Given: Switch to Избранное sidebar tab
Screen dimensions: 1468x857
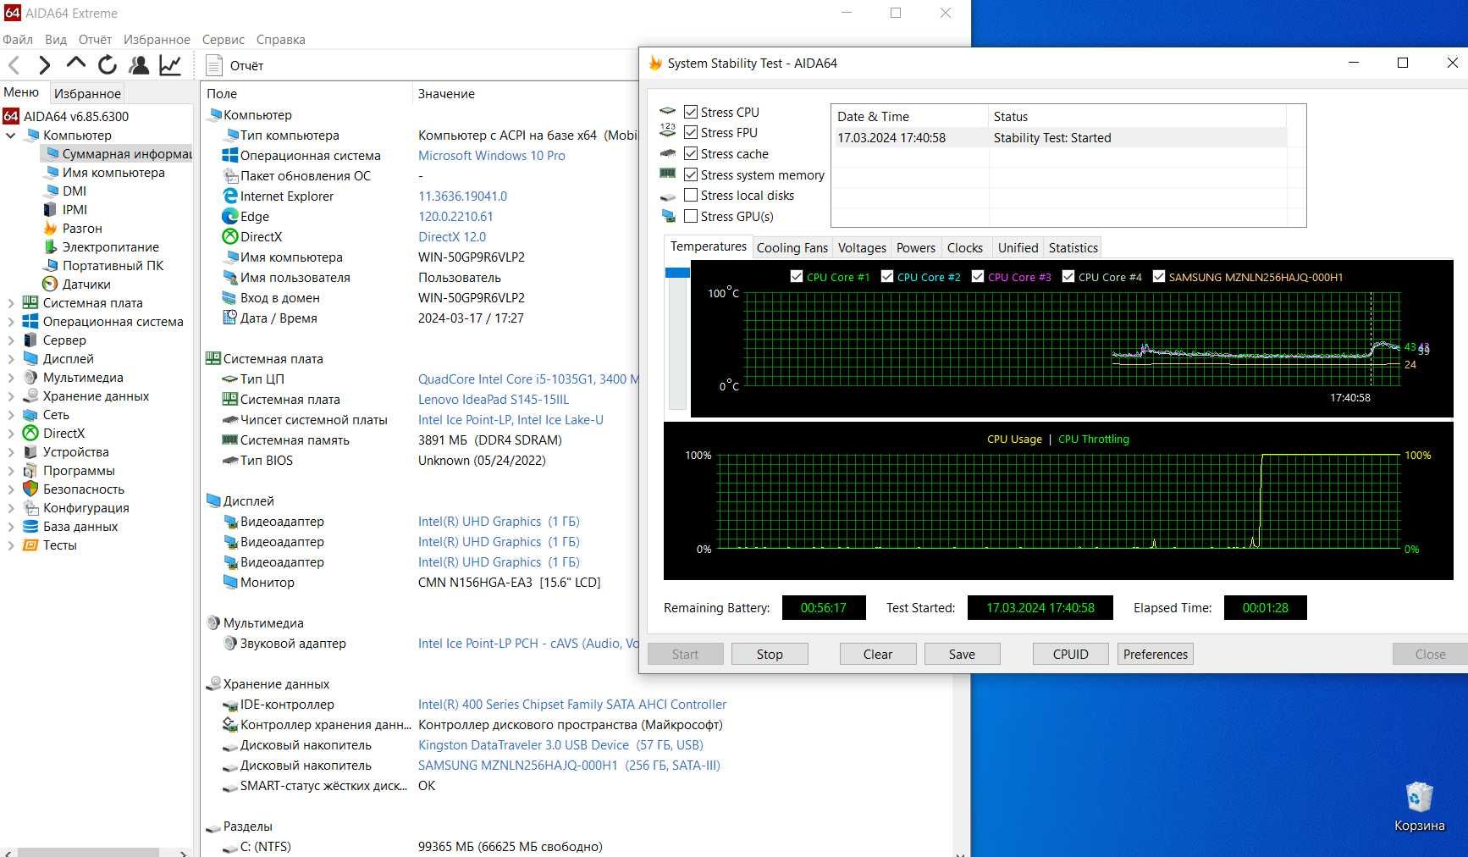Looking at the screenshot, I should click(87, 93).
